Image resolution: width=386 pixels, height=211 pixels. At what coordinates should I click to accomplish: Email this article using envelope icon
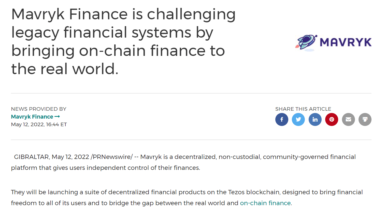(348, 120)
